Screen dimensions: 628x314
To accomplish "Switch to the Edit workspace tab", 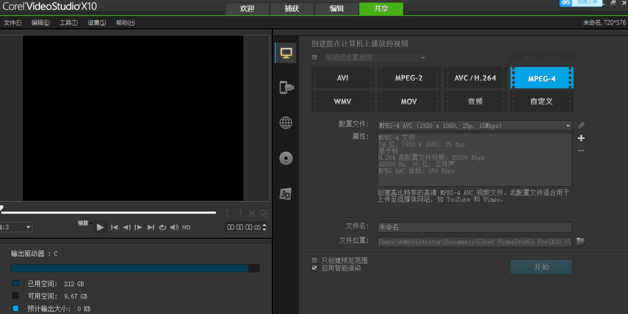I will click(337, 9).
